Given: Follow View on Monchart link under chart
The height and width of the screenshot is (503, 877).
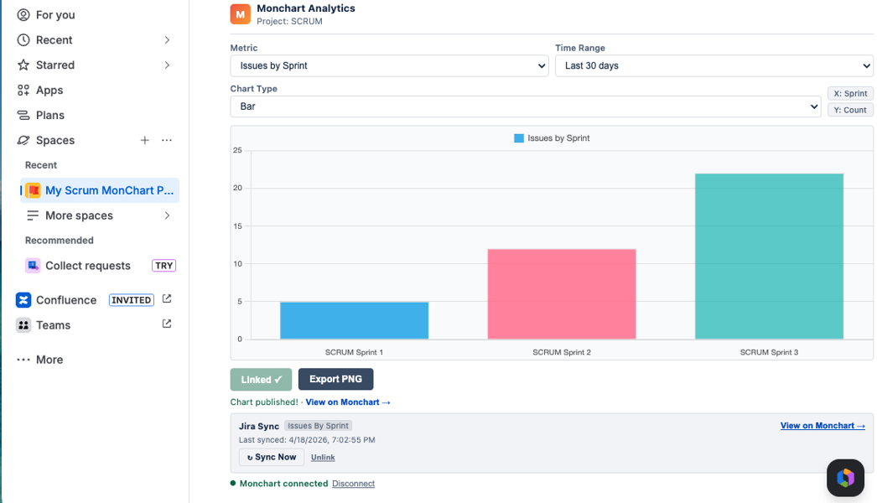Looking at the screenshot, I should point(348,402).
